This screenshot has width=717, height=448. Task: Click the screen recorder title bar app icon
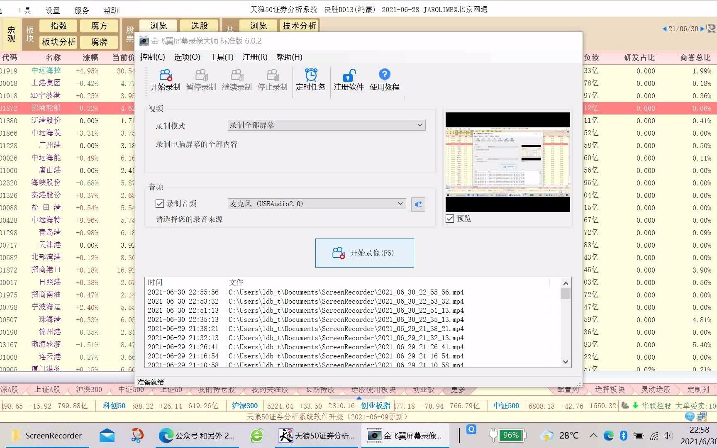click(144, 41)
